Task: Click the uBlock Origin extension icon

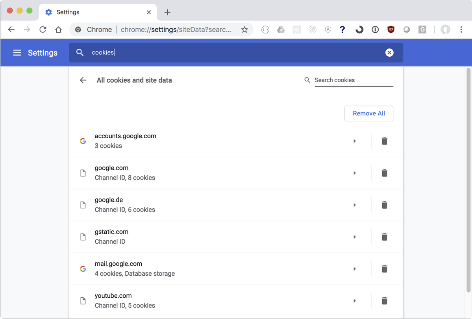Action: pos(391,30)
